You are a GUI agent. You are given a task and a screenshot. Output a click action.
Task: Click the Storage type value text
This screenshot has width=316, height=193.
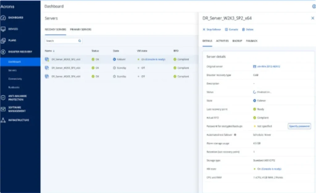(x=264, y=160)
